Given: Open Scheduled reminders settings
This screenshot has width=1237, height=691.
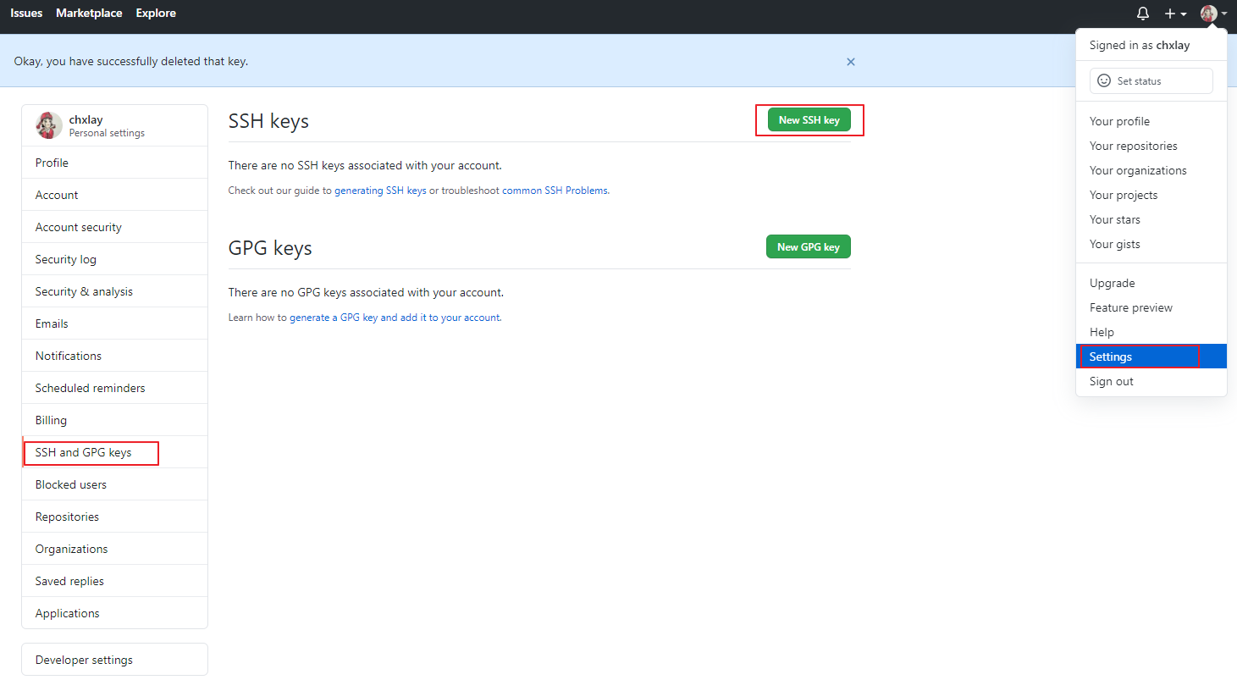Looking at the screenshot, I should [x=114, y=388].
